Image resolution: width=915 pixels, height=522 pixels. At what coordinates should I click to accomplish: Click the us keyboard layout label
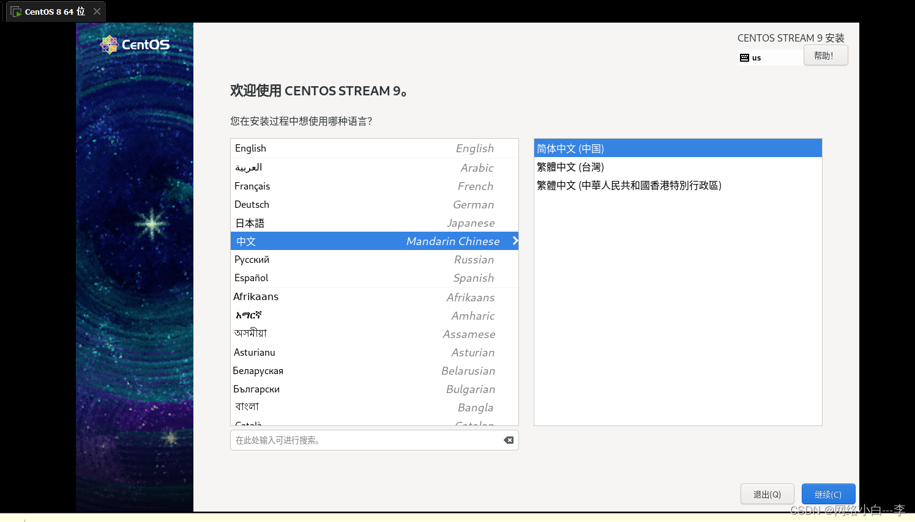(756, 57)
